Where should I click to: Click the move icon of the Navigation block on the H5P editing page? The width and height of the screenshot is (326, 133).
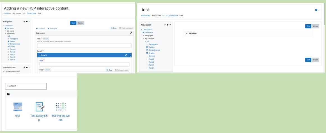24,22
